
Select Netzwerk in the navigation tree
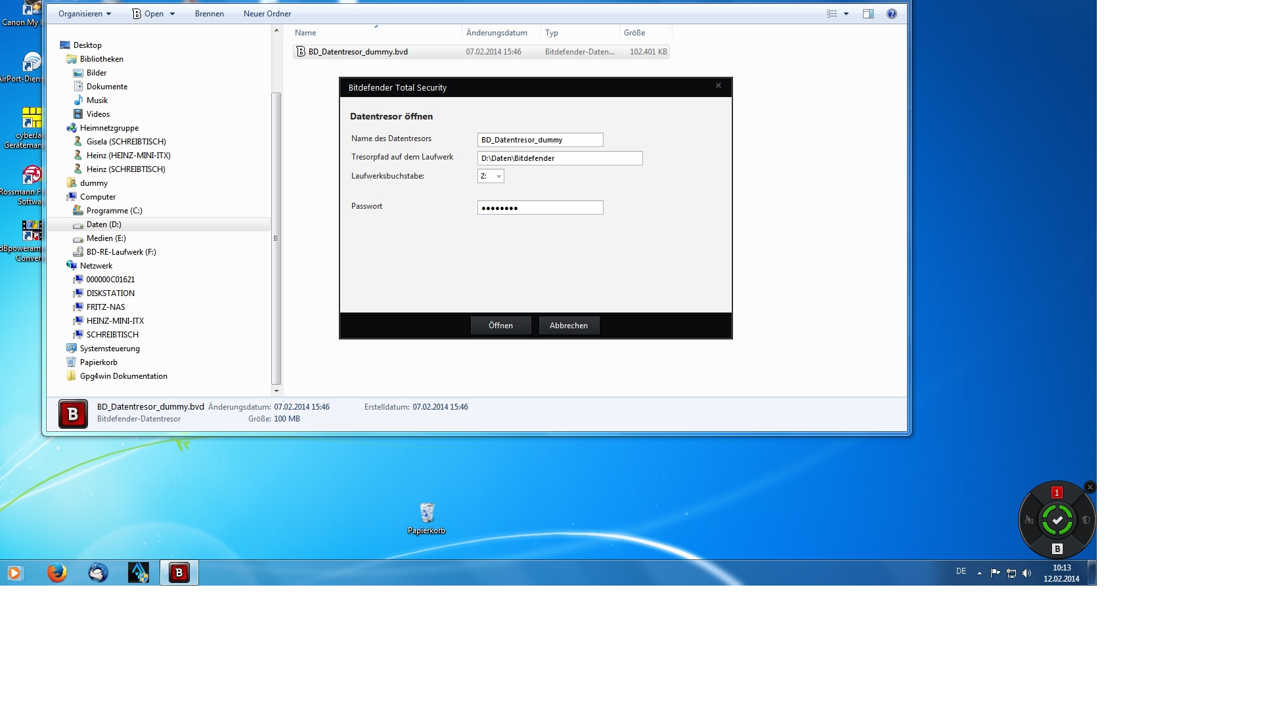click(96, 266)
